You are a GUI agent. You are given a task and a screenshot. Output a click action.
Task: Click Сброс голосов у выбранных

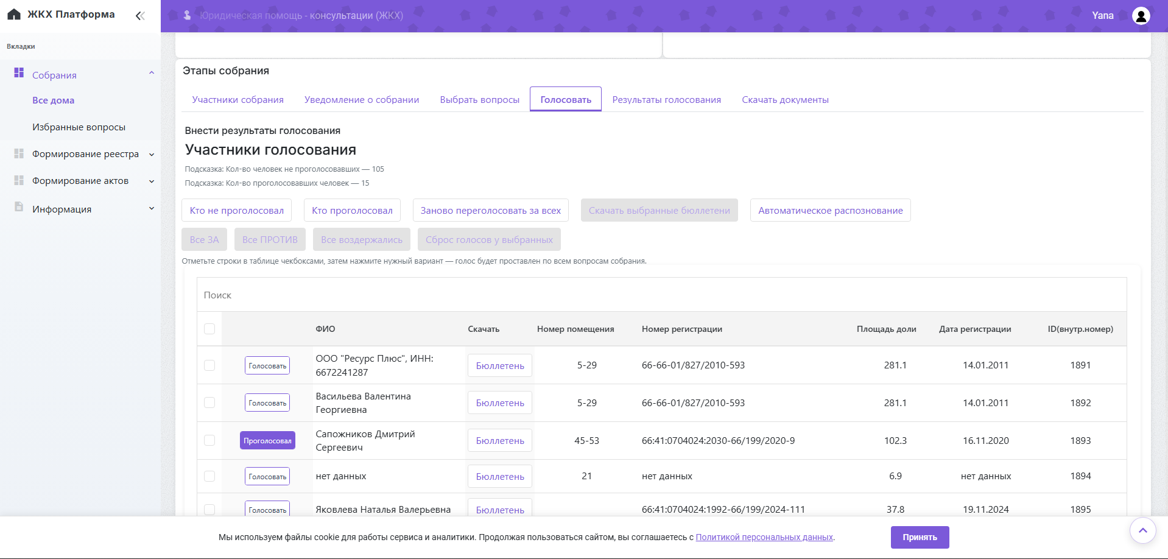(x=489, y=239)
